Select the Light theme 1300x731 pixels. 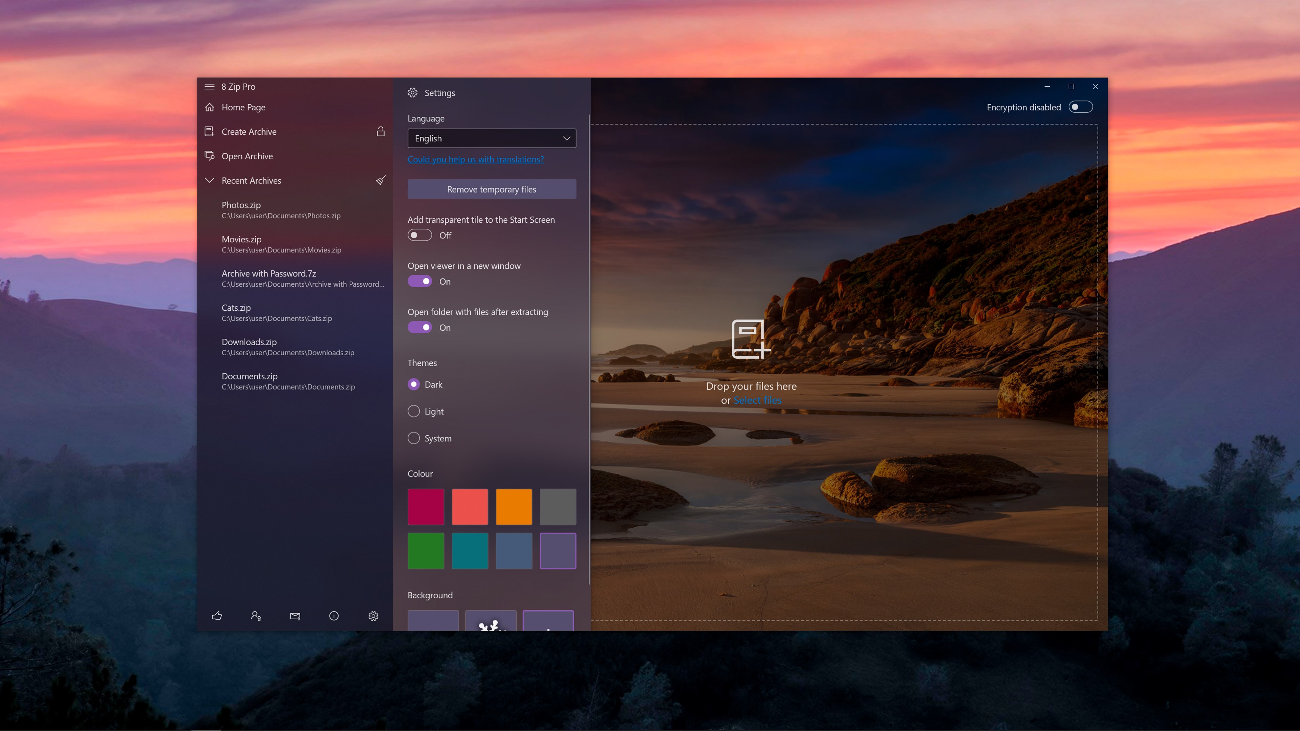(x=413, y=411)
